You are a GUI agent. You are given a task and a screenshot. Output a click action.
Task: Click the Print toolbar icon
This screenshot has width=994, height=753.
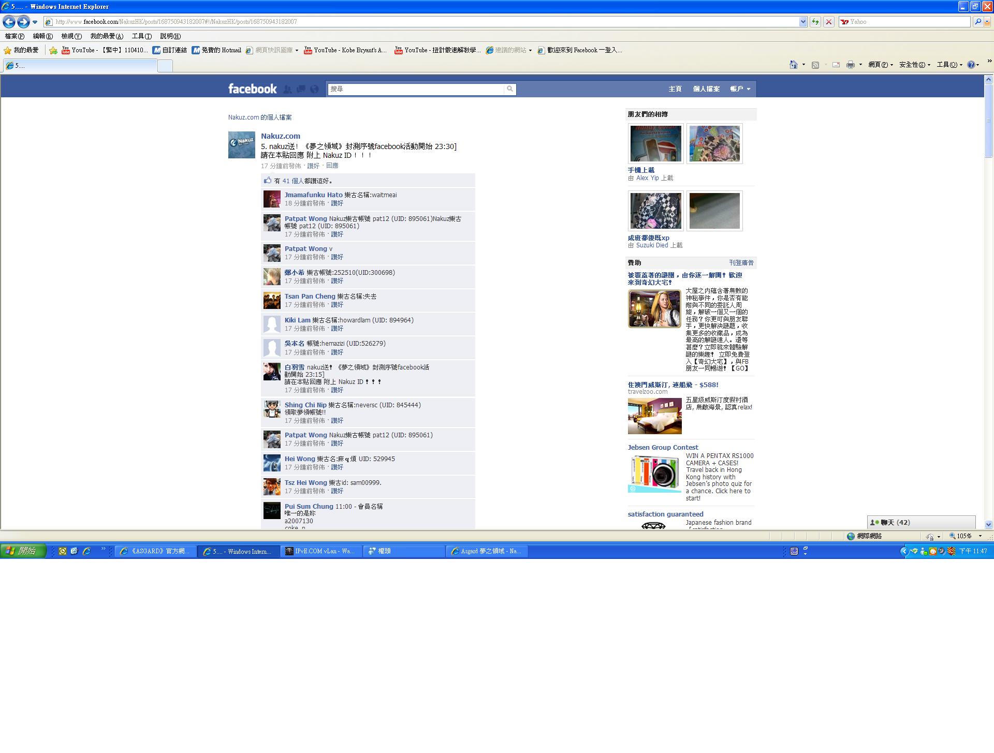(850, 65)
